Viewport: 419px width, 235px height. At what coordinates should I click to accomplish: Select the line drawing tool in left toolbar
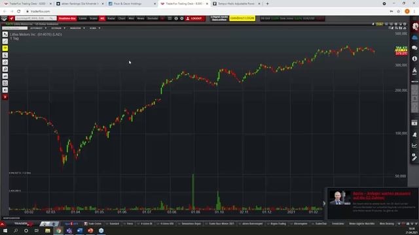click(5, 41)
